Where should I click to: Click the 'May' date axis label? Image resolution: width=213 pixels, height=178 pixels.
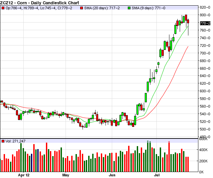[x=66, y=175]
